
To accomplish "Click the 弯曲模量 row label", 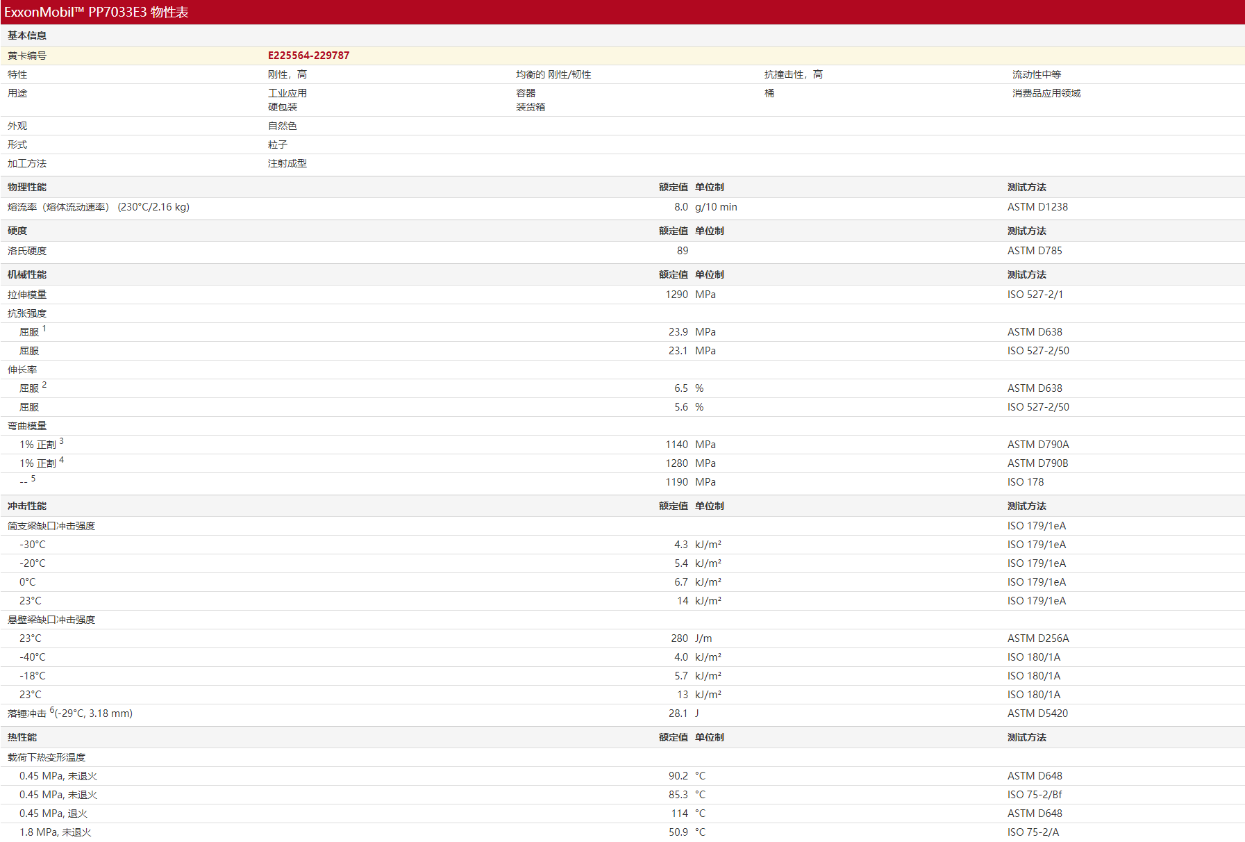I will [x=27, y=426].
